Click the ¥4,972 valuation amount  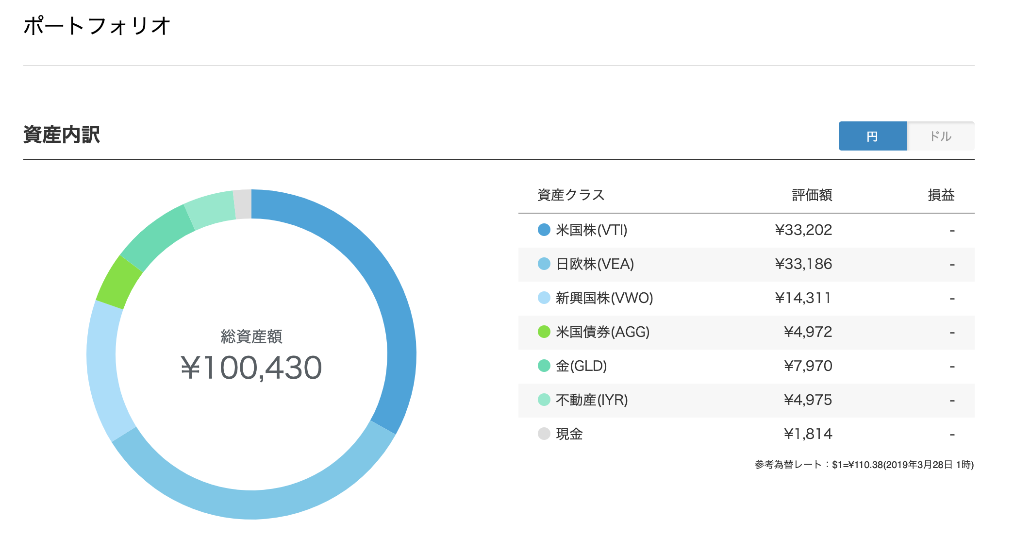[808, 332]
